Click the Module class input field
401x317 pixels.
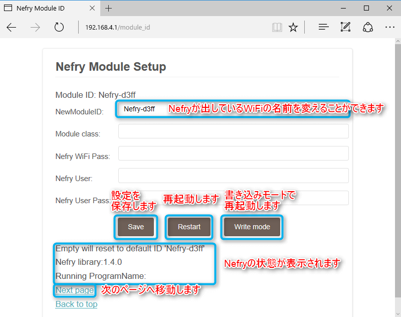pyautogui.click(x=233, y=131)
